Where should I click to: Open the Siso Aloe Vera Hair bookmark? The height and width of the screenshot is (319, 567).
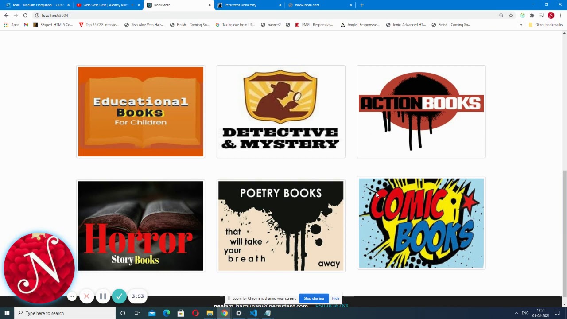(x=144, y=25)
